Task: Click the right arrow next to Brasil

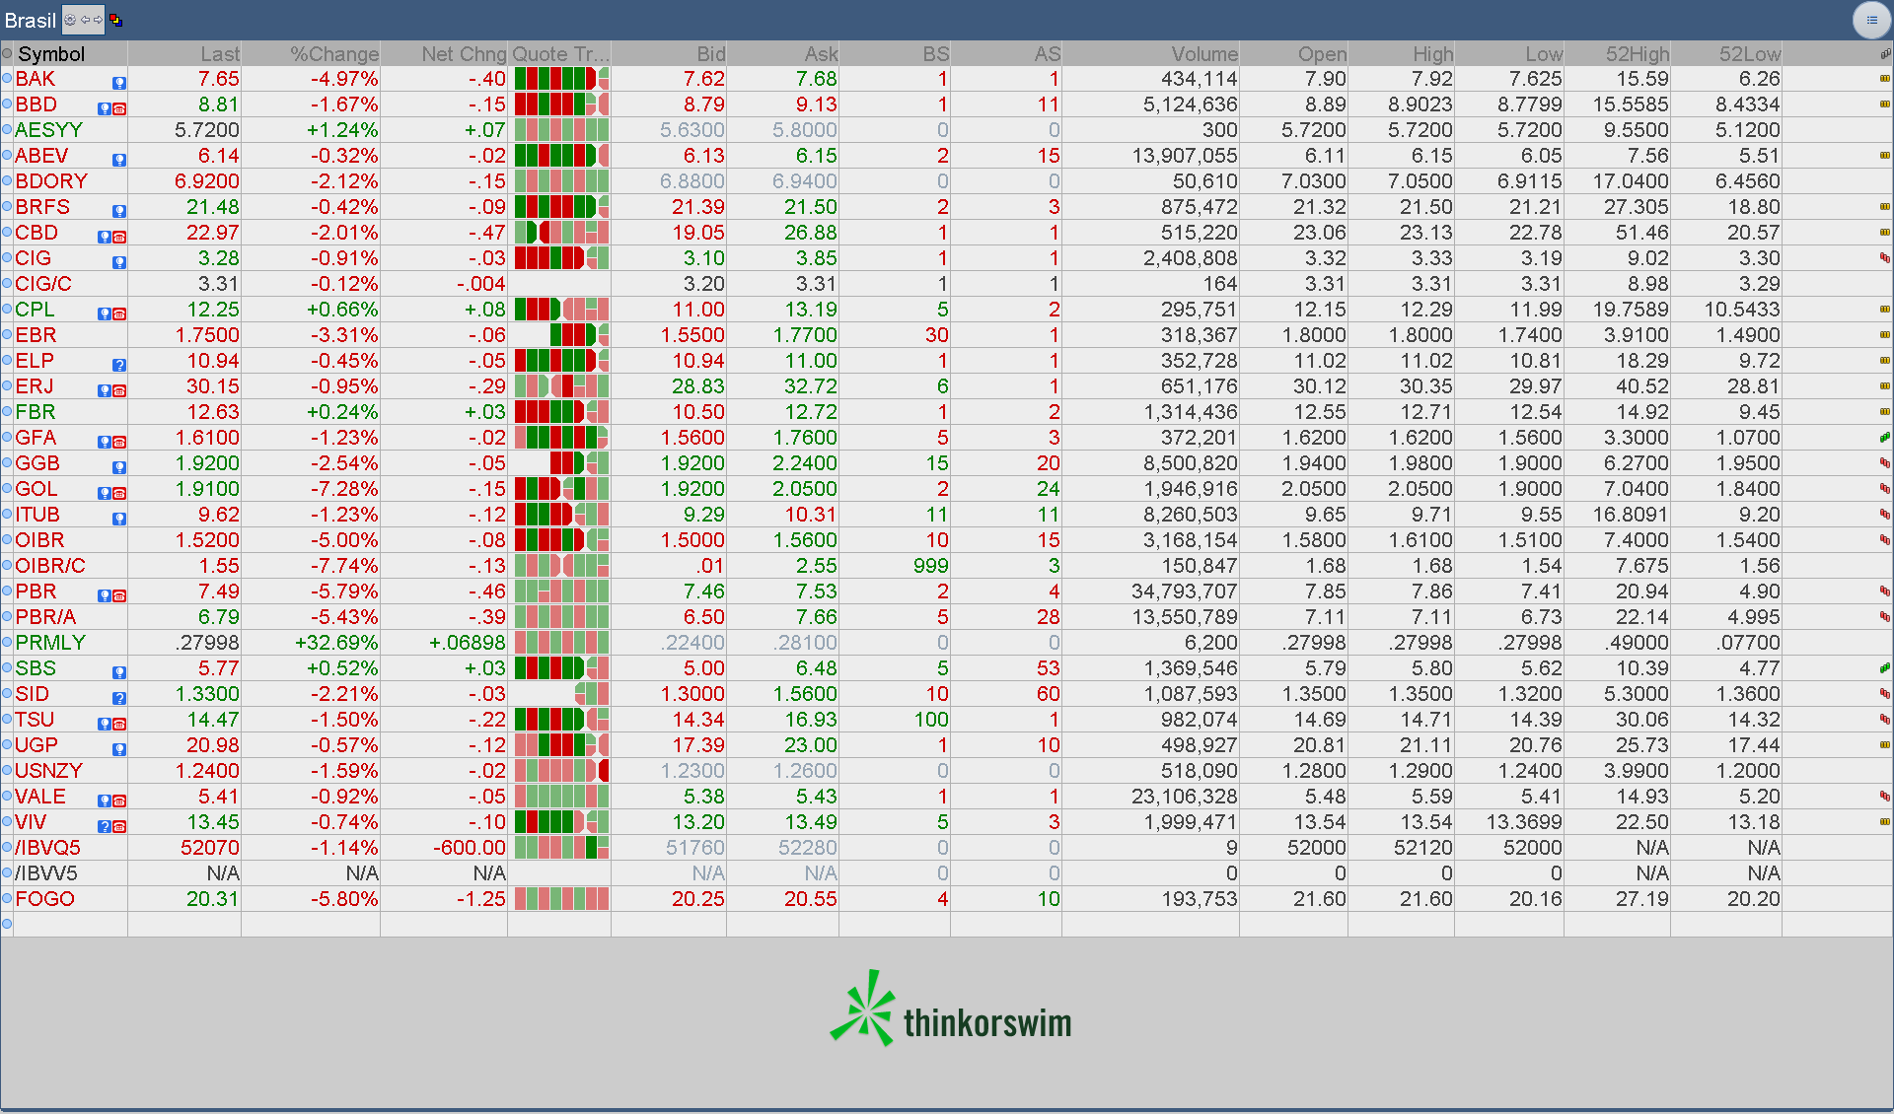Action: [98, 20]
